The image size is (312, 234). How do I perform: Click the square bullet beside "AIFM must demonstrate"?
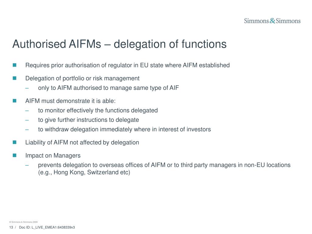tap(14, 101)
